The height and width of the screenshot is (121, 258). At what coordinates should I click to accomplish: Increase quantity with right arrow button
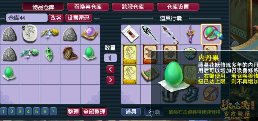click(110, 80)
